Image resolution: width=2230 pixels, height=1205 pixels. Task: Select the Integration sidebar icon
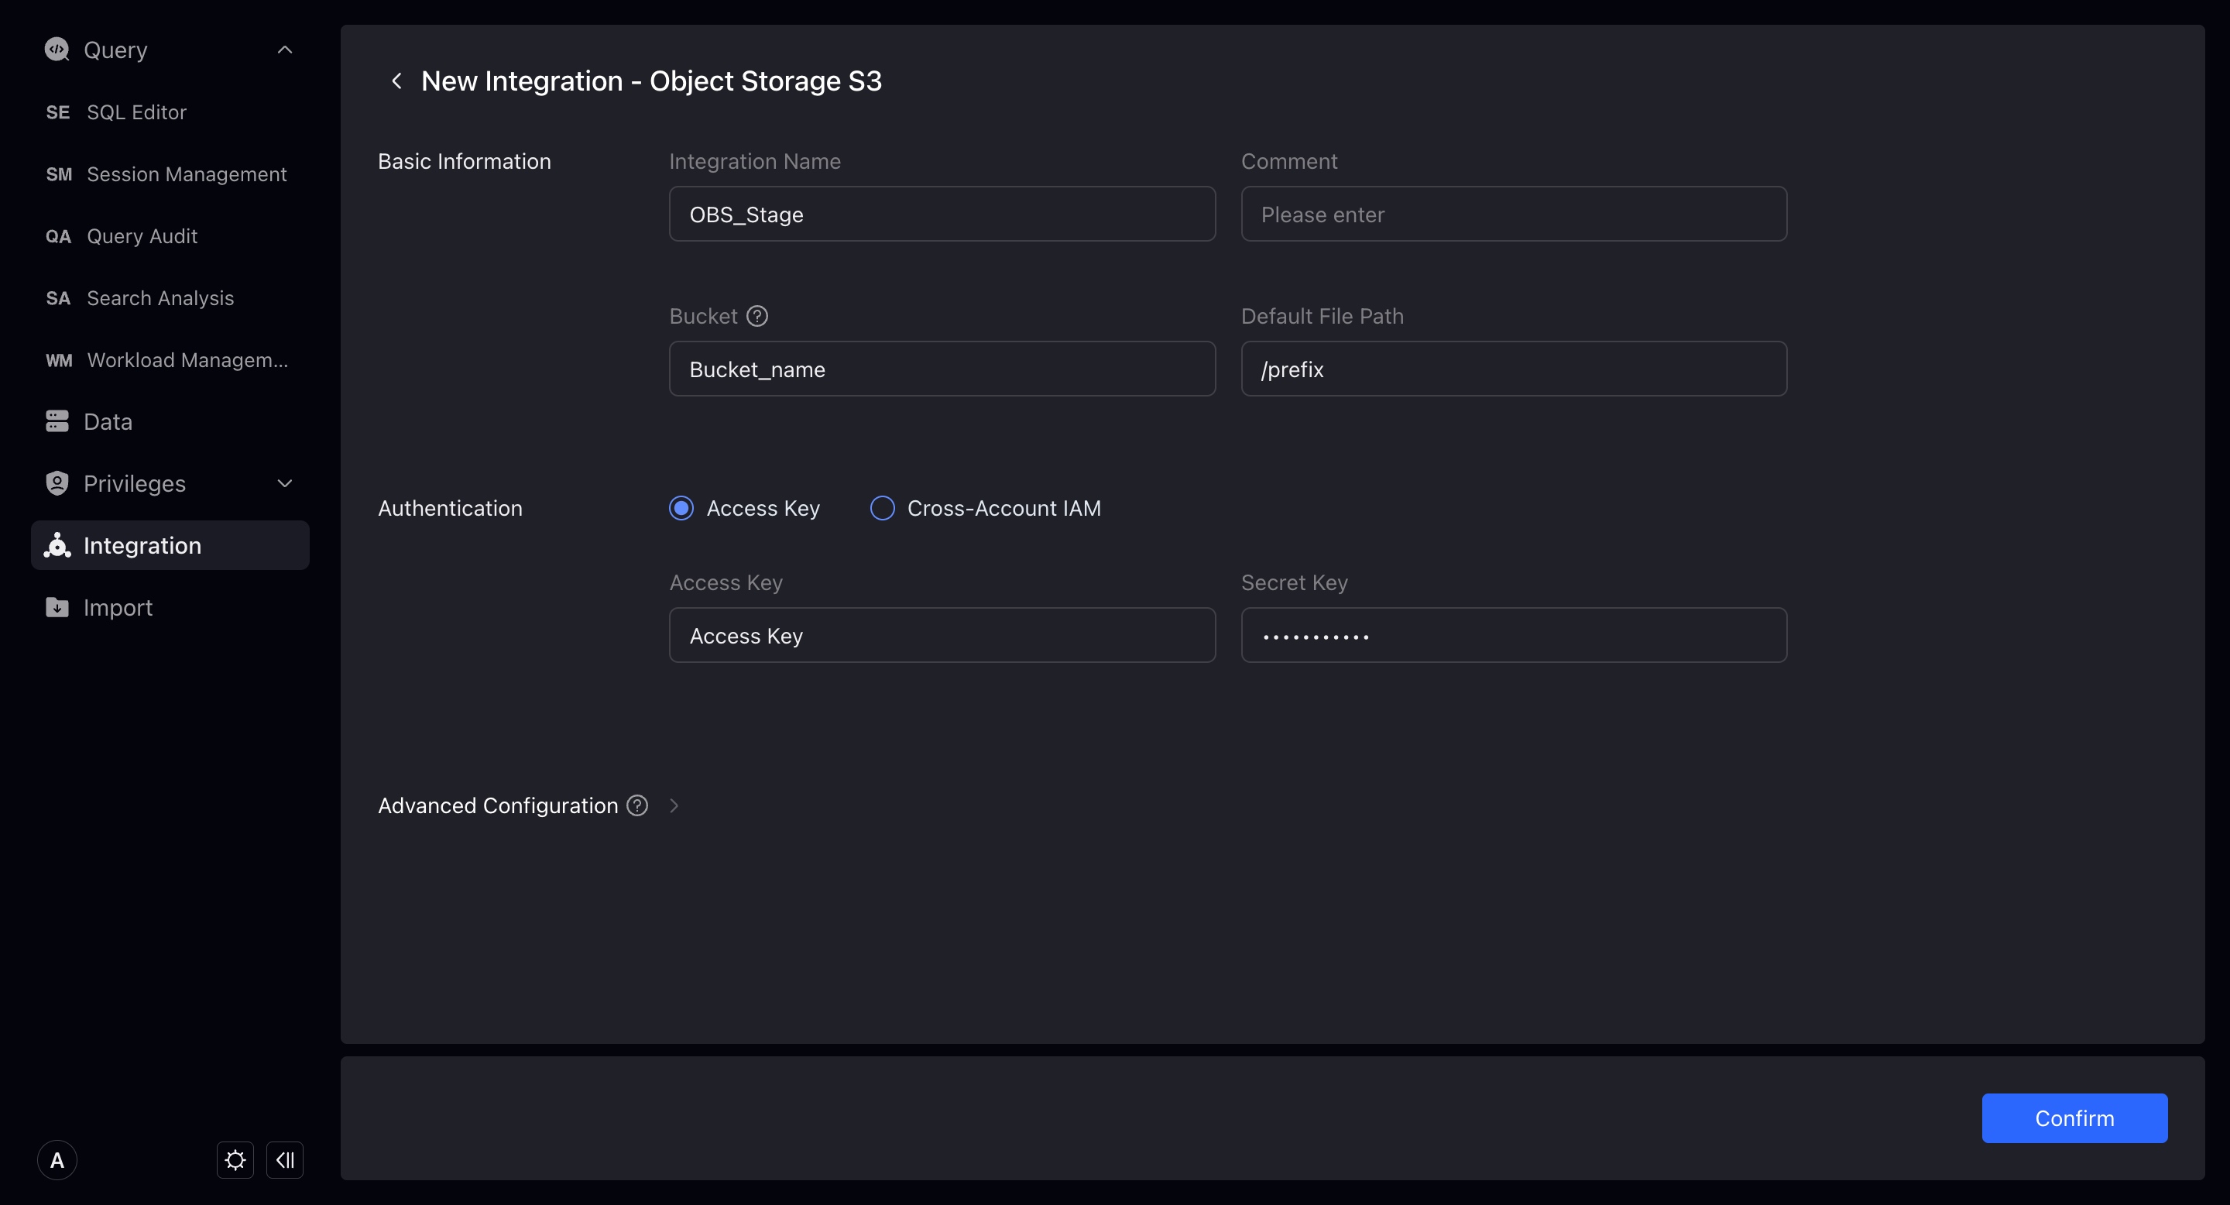pos(57,545)
